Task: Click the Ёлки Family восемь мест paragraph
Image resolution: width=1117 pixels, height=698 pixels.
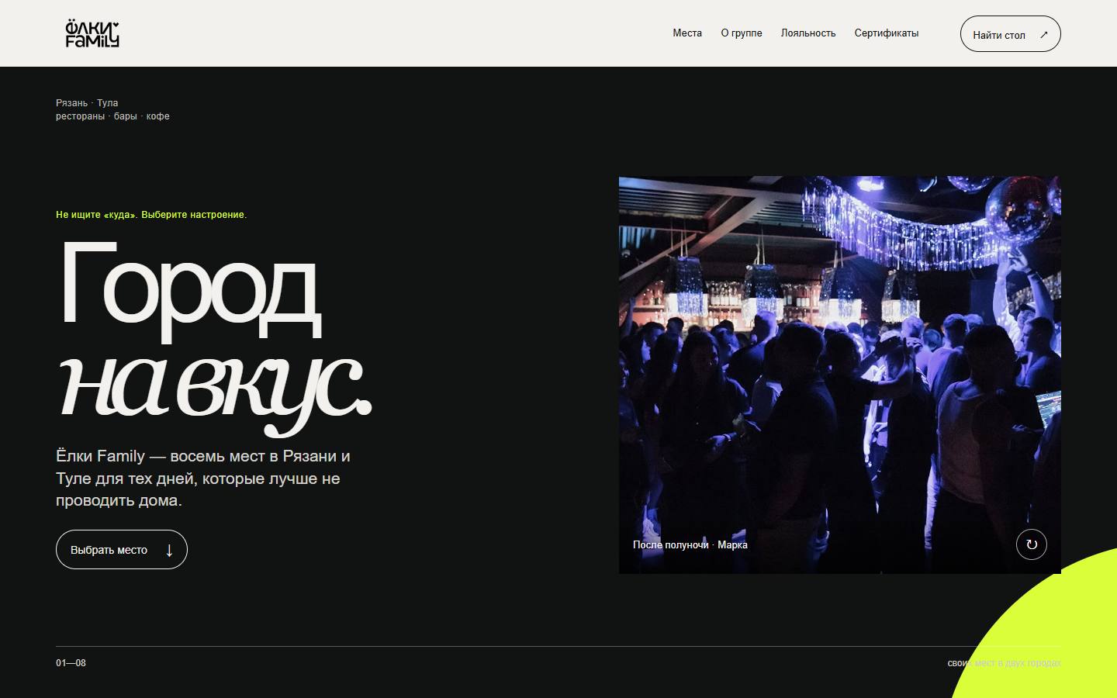Action: (x=203, y=479)
